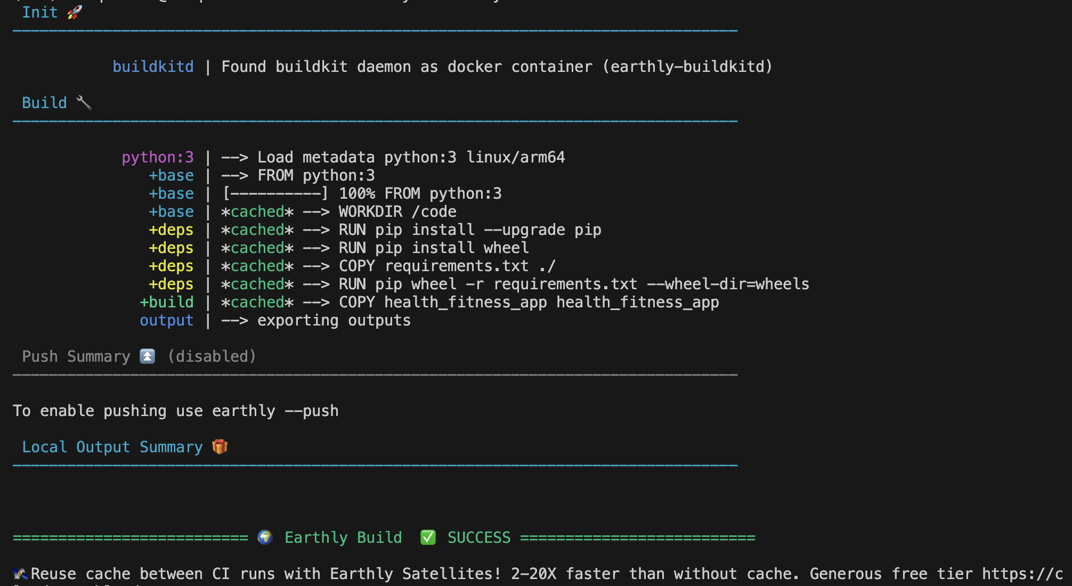Click the Push Summary heading text

coord(76,356)
